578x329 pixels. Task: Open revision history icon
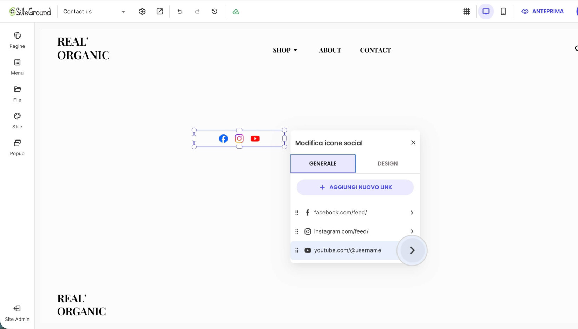coord(215,12)
